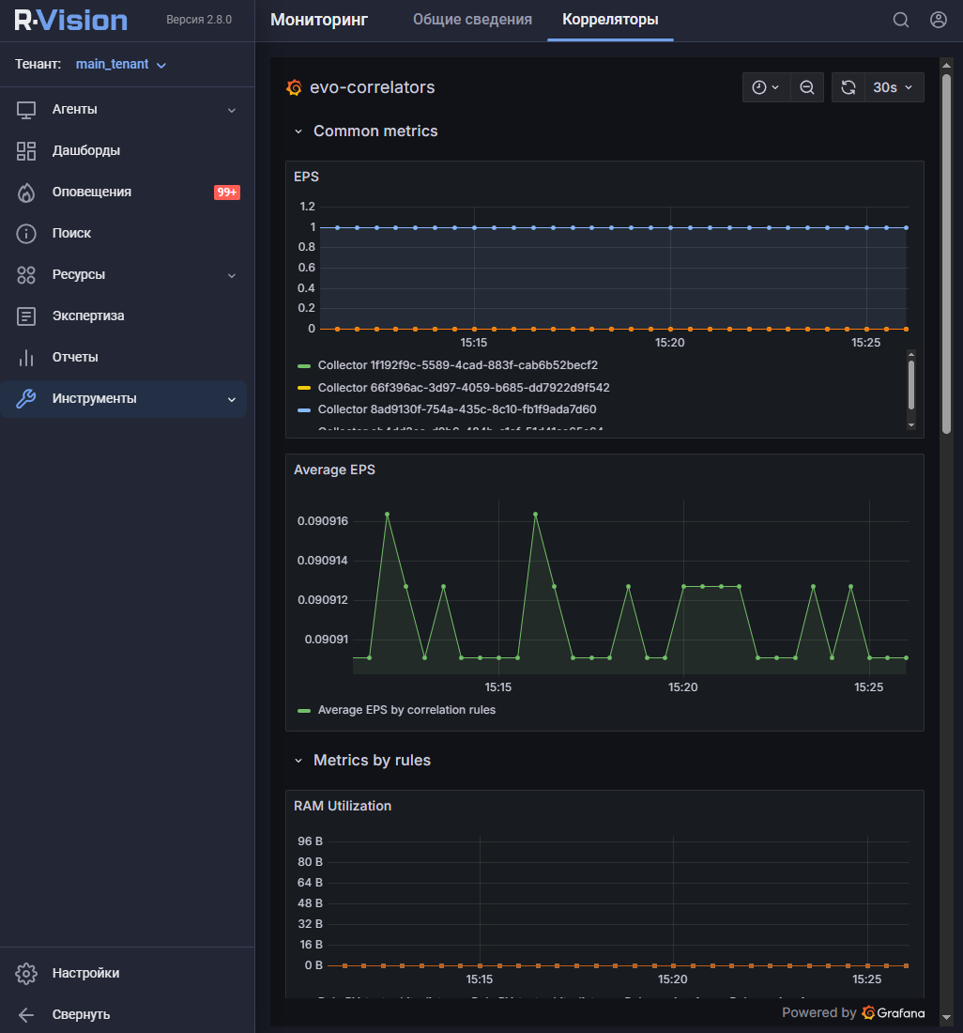
Task: Click the EPS panel title
Action: [306, 177]
